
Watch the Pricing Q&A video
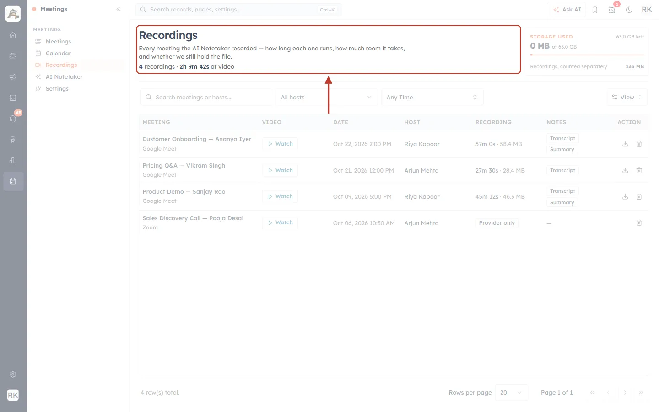click(x=280, y=170)
